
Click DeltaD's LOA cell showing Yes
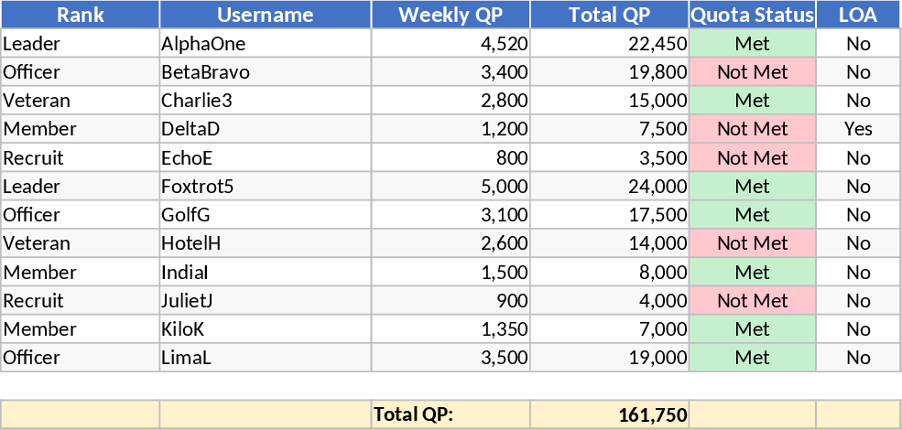coord(858,129)
